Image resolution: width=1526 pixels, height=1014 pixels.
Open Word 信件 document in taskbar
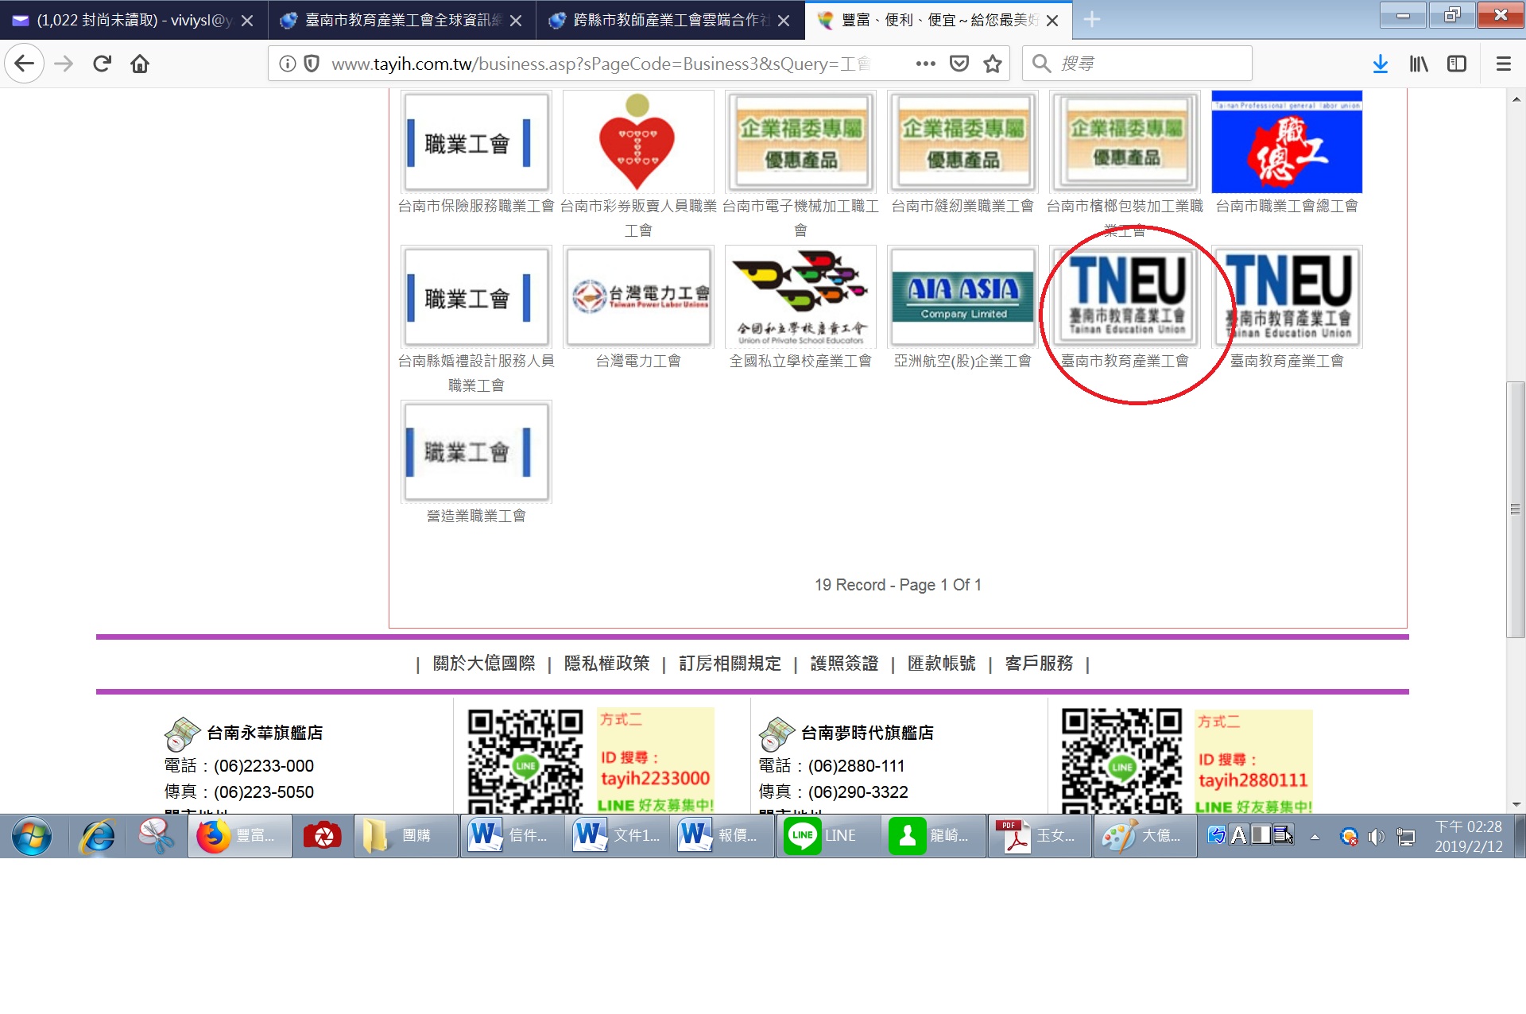tap(512, 836)
